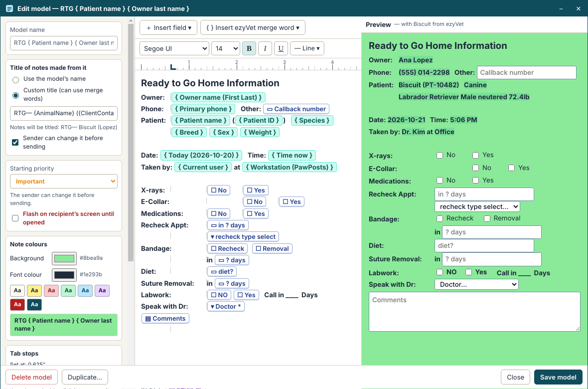
Task: Apply the blue preset Aa swatch
Action: (85, 291)
